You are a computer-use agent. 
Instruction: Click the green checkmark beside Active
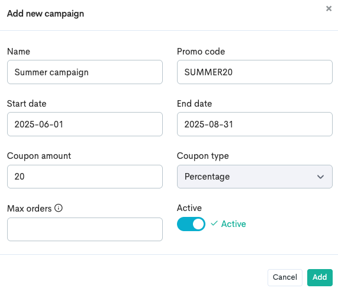pyautogui.click(x=214, y=223)
